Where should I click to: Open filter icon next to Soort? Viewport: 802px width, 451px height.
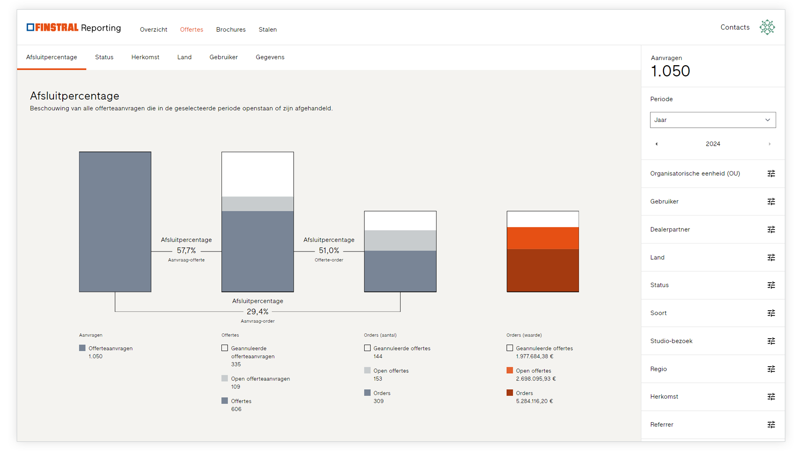click(771, 313)
